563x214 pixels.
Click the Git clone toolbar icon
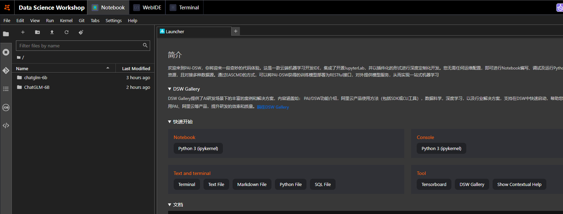point(81,32)
